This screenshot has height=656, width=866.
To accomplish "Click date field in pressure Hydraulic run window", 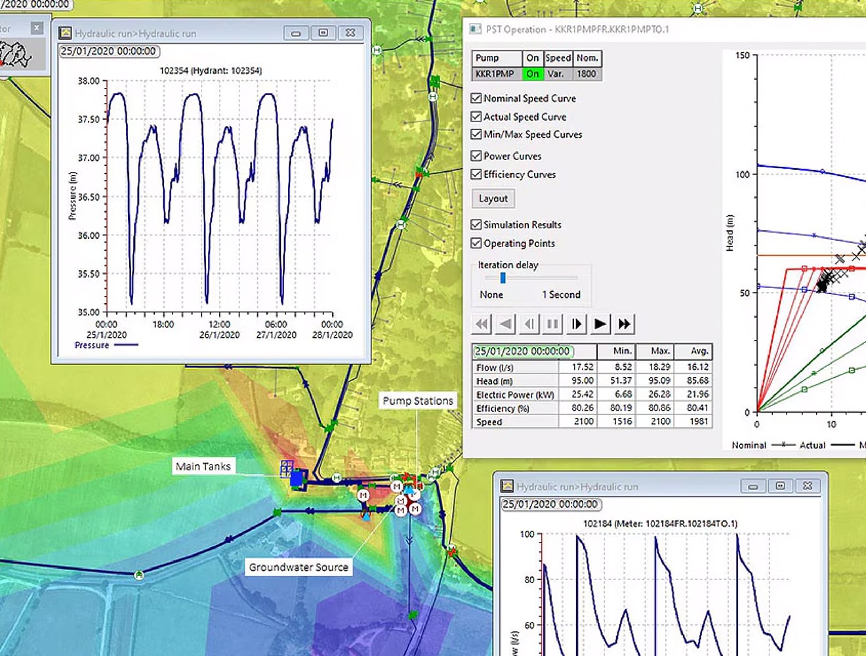I will (110, 51).
